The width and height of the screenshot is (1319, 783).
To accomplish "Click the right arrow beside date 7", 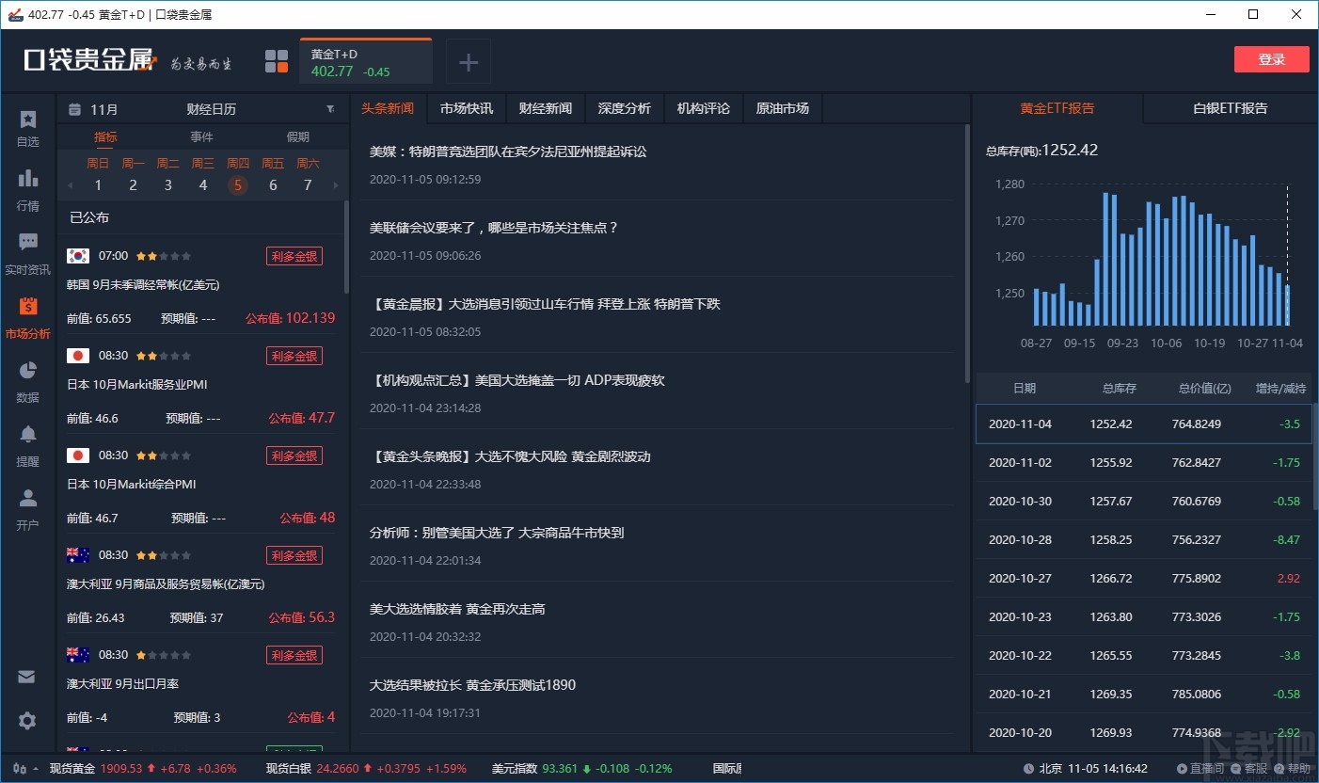I will (x=336, y=184).
